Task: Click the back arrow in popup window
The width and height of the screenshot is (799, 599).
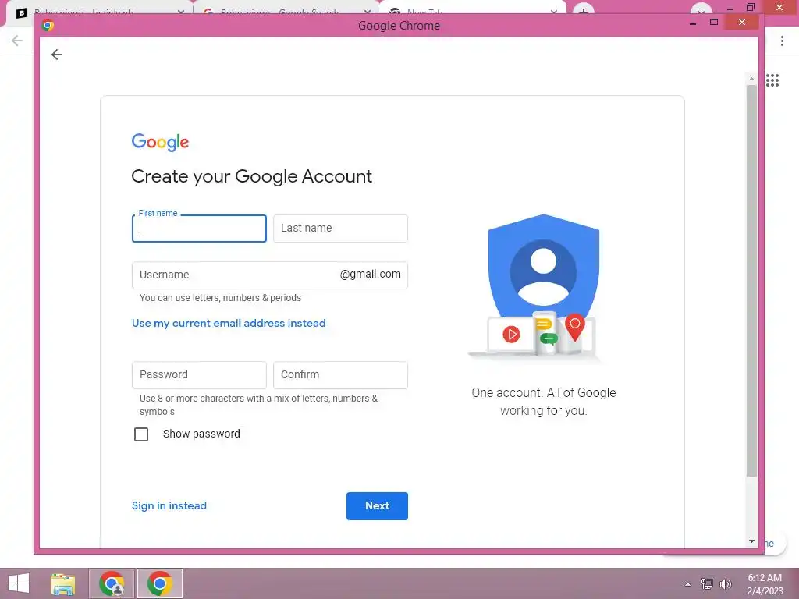Action: coord(57,55)
